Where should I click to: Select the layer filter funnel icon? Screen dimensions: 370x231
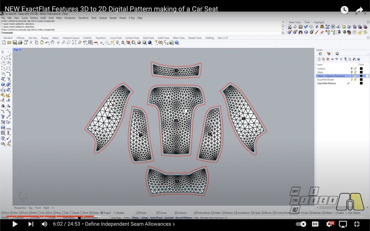click(345, 60)
